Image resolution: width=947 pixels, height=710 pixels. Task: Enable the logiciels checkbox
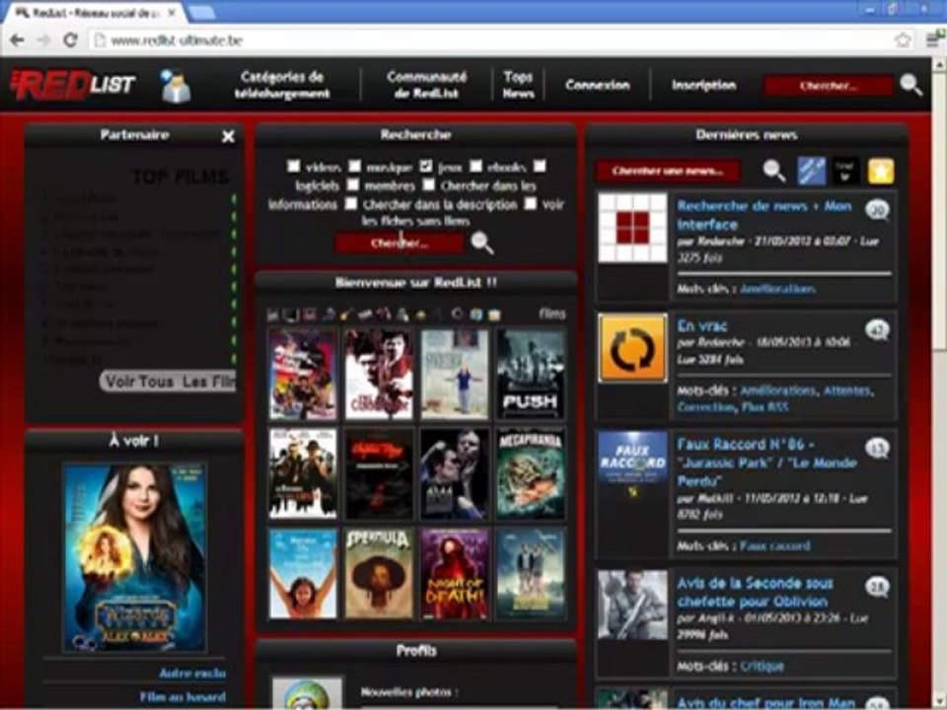pyautogui.click(x=540, y=166)
